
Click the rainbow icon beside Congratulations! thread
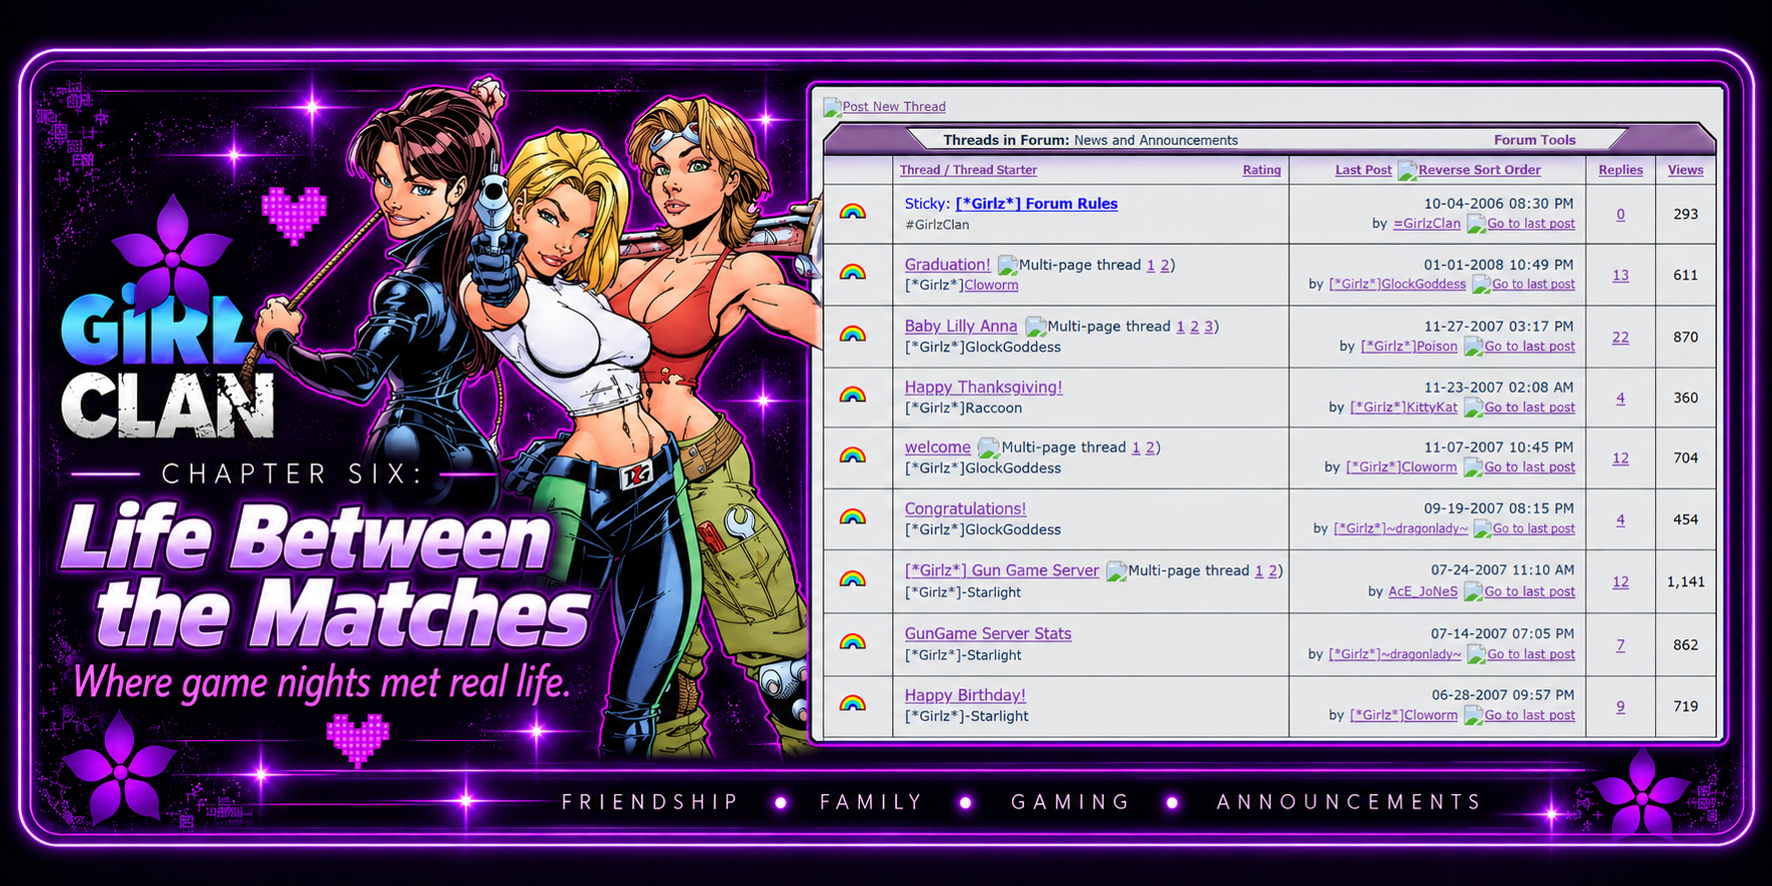[x=852, y=517]
